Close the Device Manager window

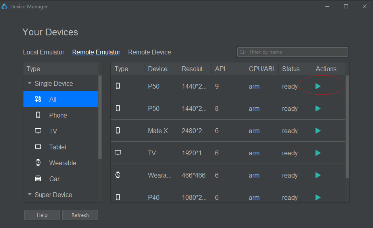[364, 6]
